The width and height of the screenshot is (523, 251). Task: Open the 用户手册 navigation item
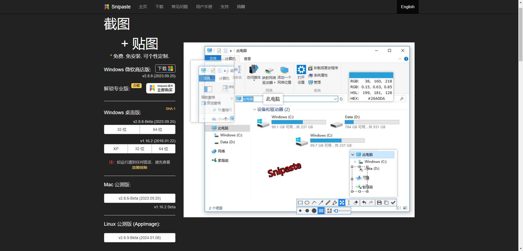[x=204, y=7]
